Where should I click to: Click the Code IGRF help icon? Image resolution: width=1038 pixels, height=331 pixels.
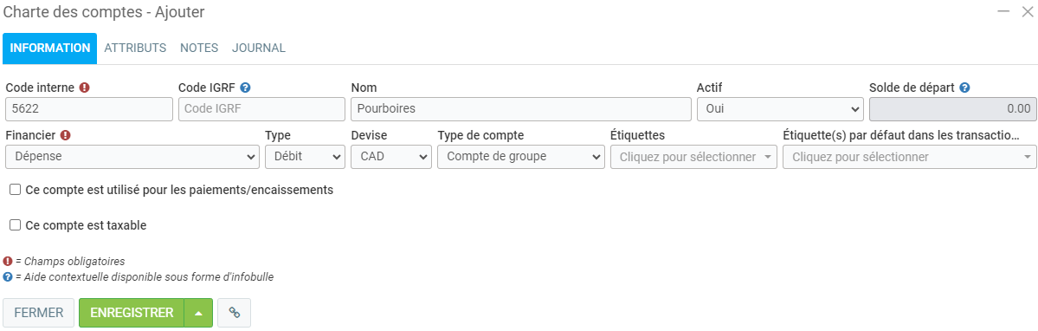(245, 88)
